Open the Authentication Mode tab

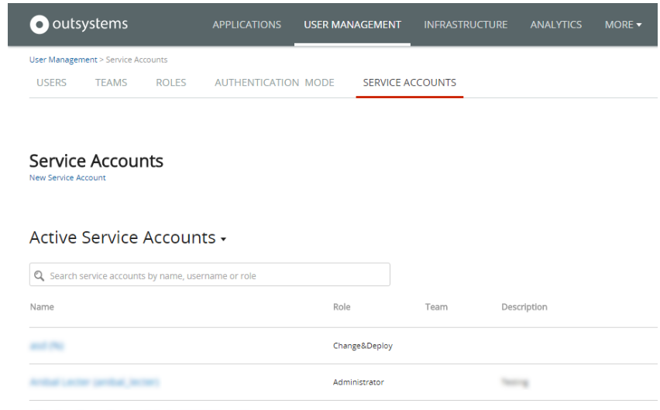[274, 83]
